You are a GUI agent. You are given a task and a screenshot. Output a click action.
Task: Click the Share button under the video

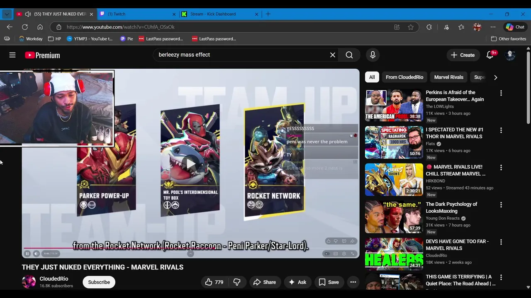(x=265, y=282)
